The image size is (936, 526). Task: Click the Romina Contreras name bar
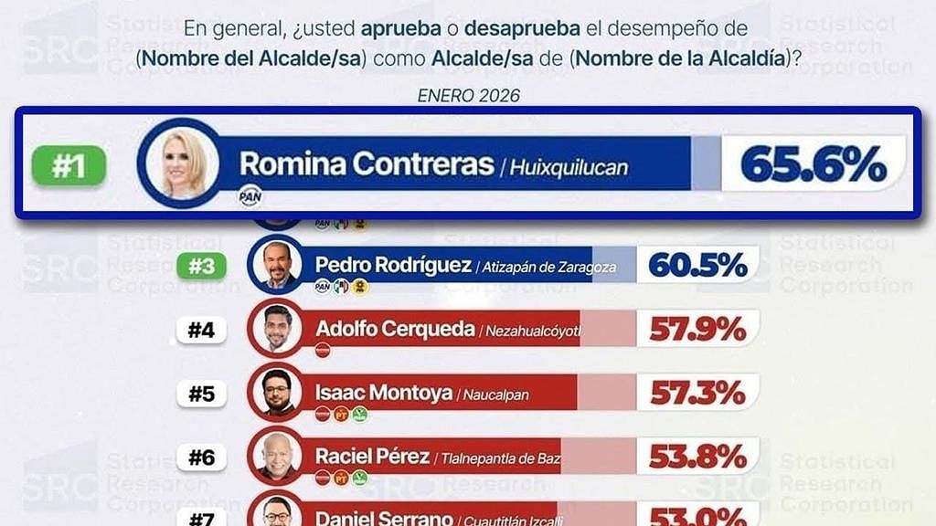[x=457, y=164]
